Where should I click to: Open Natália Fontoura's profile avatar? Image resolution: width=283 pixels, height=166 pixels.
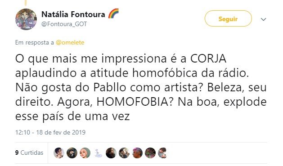click(26, 19)
